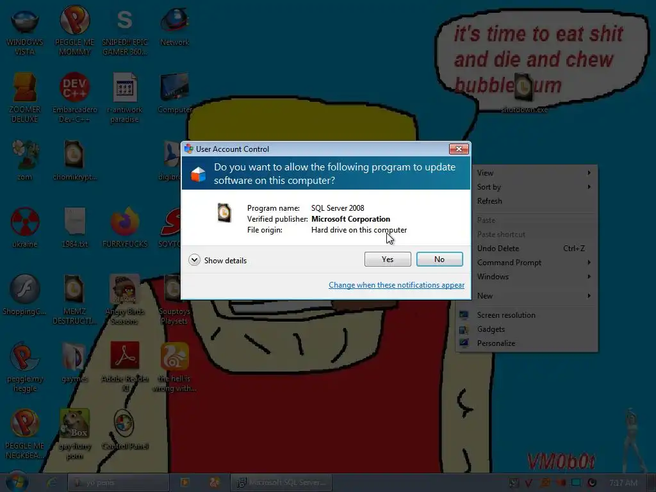Open the Windows submenu in context menu

coord(527,277)
